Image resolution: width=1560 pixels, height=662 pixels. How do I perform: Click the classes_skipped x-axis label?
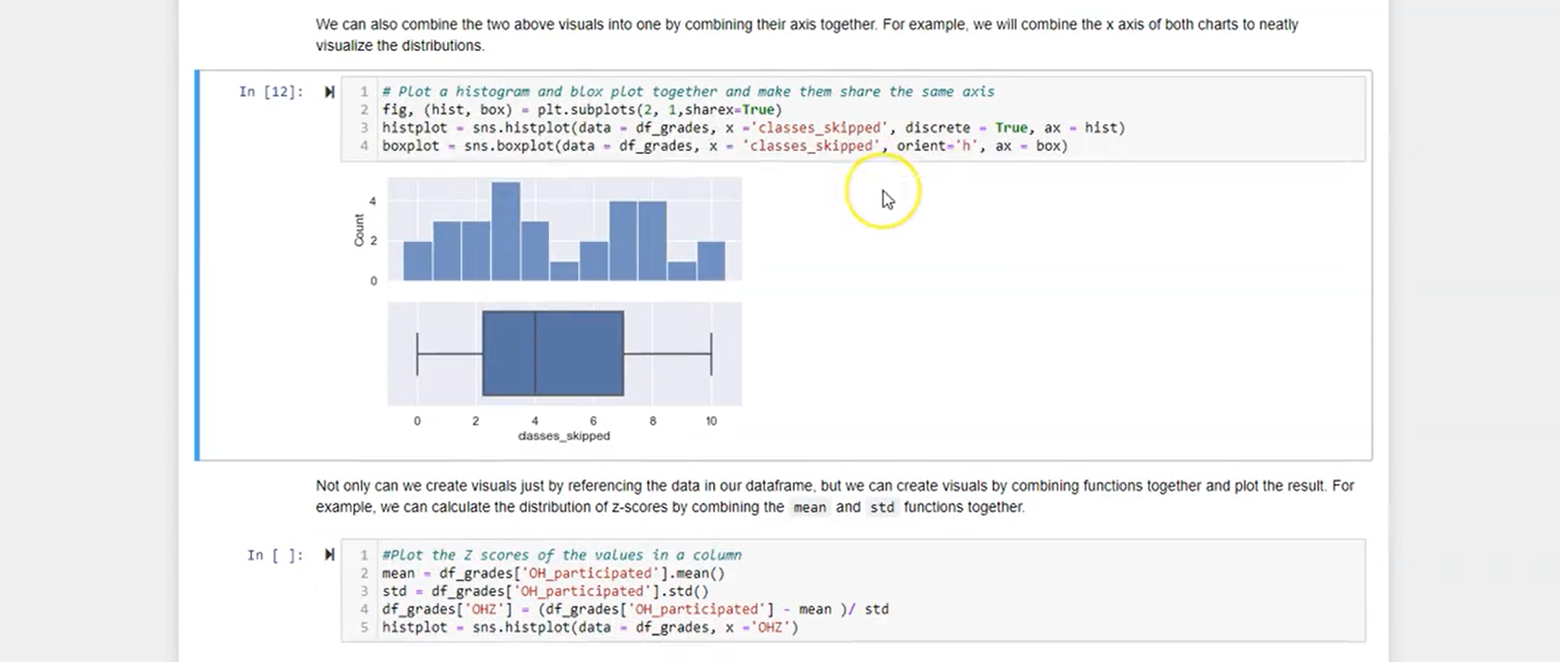(x=564, y=436)
